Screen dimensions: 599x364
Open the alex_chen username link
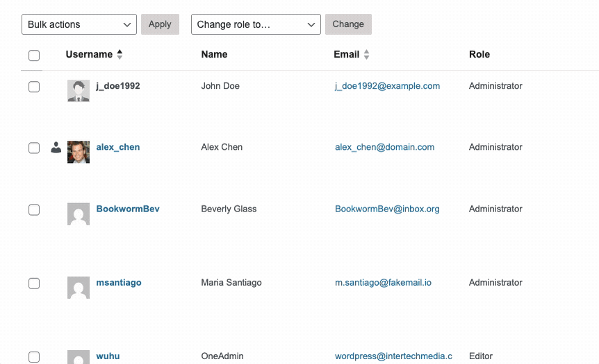tap(118, 147)
